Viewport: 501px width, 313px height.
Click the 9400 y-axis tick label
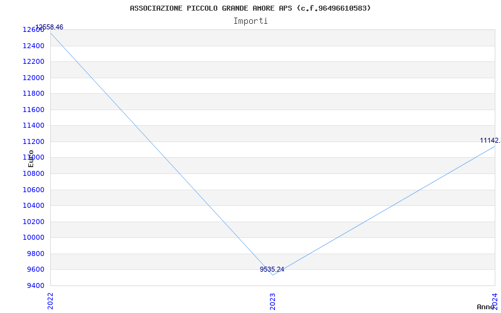35,285
